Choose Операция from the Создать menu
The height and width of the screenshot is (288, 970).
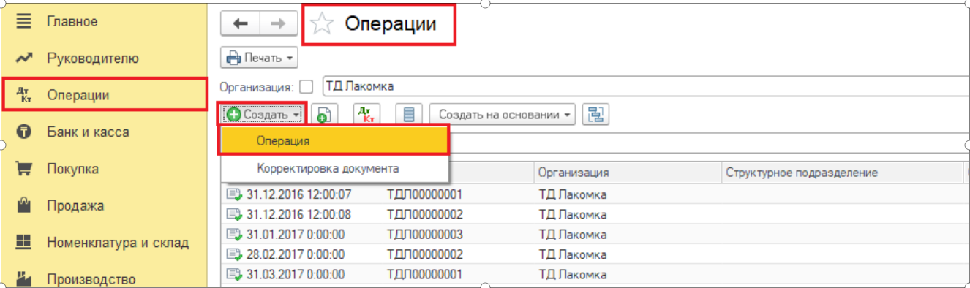(x=334, y=140)
